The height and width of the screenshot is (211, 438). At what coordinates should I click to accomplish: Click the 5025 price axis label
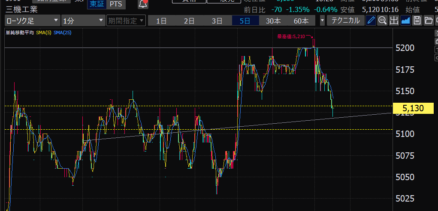pos(405,199)
